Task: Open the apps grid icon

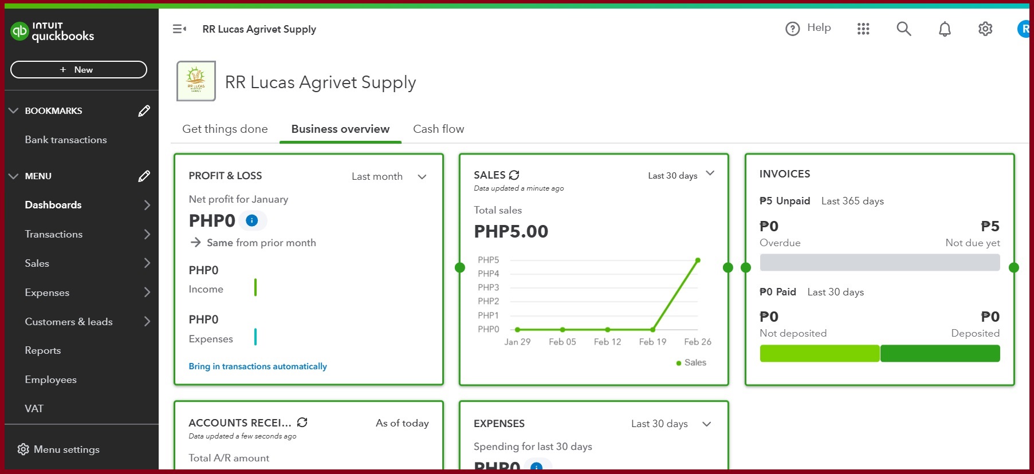Action: click(863, 29)
